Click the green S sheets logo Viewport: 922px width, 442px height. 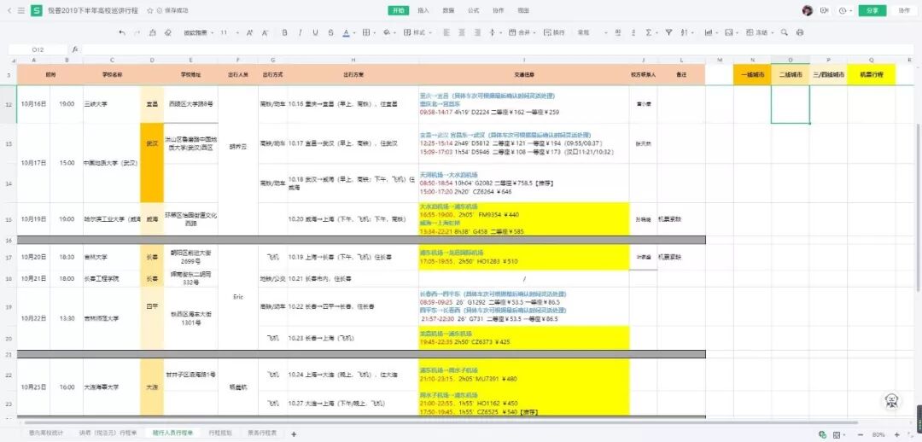click(37, 10)
